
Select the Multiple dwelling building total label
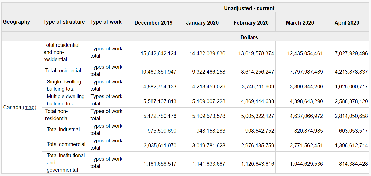[66, 100]
